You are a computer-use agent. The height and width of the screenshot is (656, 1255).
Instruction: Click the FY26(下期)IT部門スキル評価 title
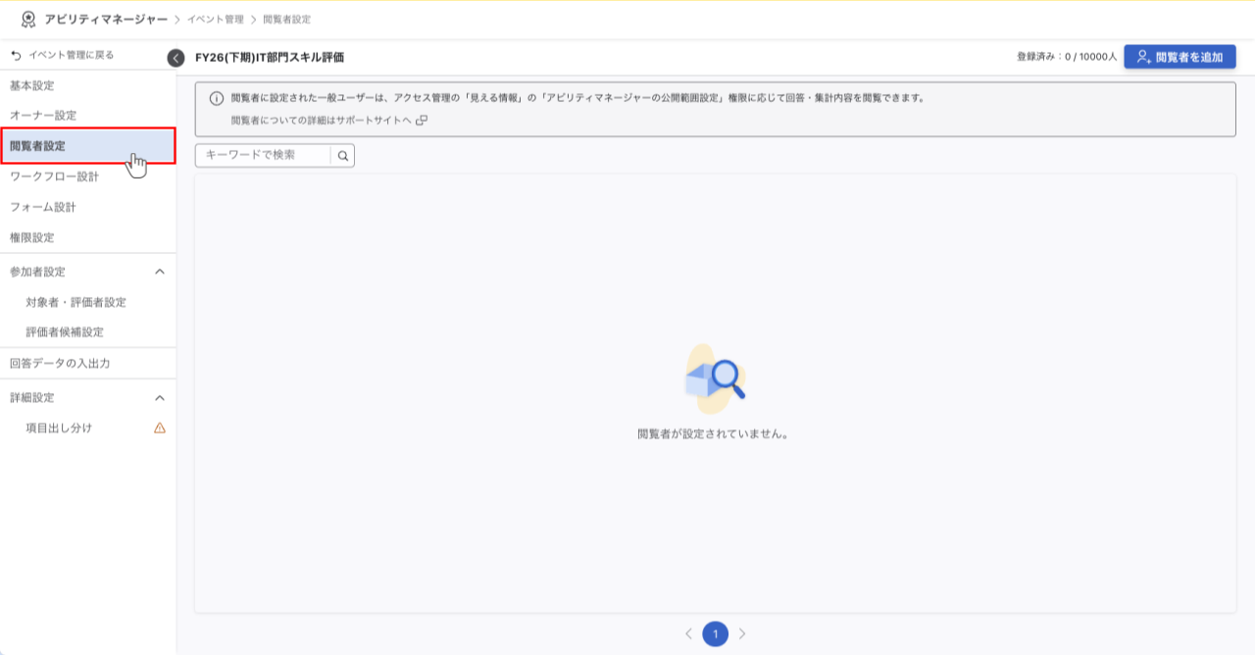[270, 58]
